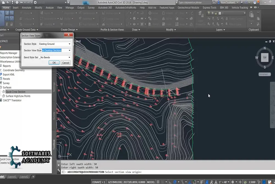Click the workspace gear icon in the title bar
This screenshot has height=184, width=275.
tap(35, 2)
